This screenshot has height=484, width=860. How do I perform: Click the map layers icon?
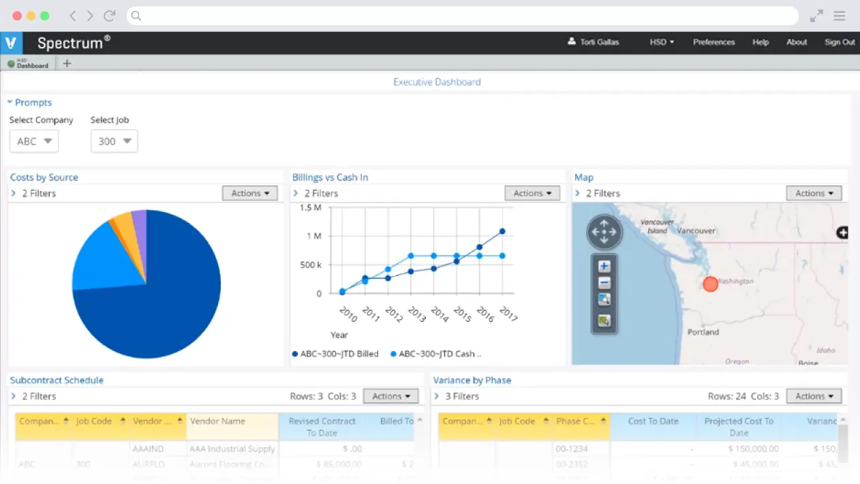coord(604,320)
